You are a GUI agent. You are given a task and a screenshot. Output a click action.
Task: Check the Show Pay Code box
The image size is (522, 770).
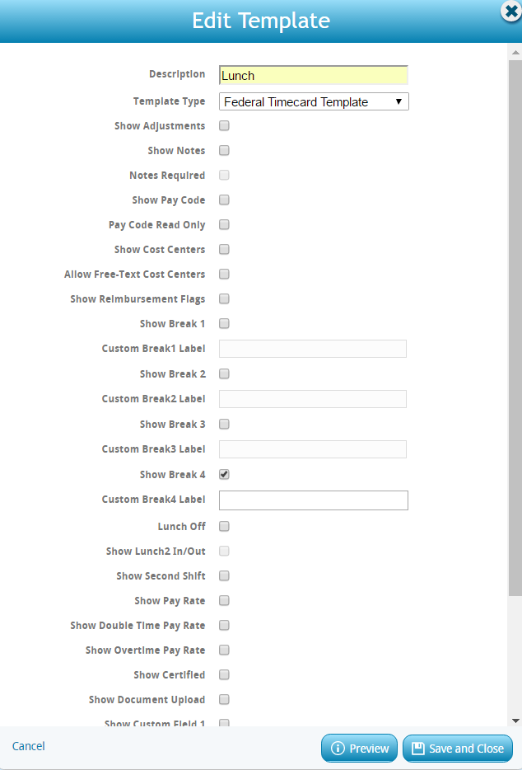(224, 200)
